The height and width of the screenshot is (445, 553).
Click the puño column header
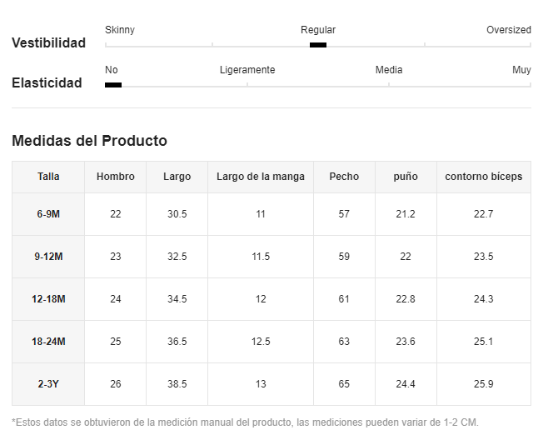coord(406,177)
